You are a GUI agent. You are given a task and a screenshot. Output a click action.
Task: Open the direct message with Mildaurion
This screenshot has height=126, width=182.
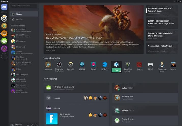[x=24, y=41]
